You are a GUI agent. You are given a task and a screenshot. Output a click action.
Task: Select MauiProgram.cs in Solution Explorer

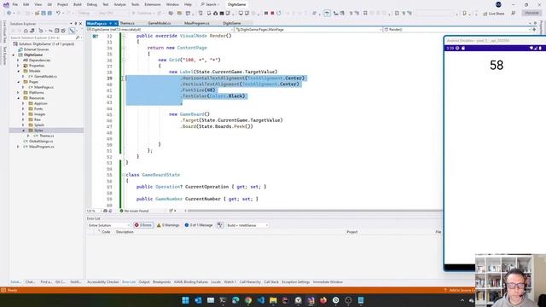42,147
